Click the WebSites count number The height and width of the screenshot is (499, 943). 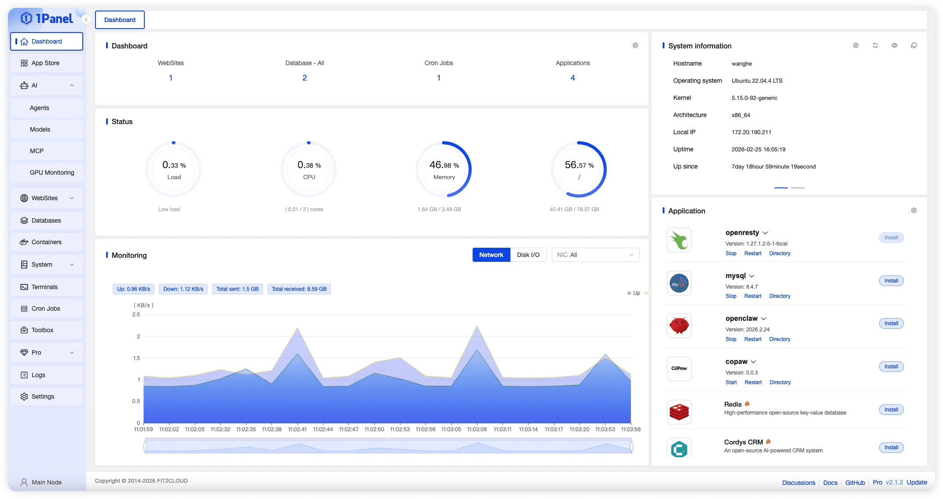[171, 78]
